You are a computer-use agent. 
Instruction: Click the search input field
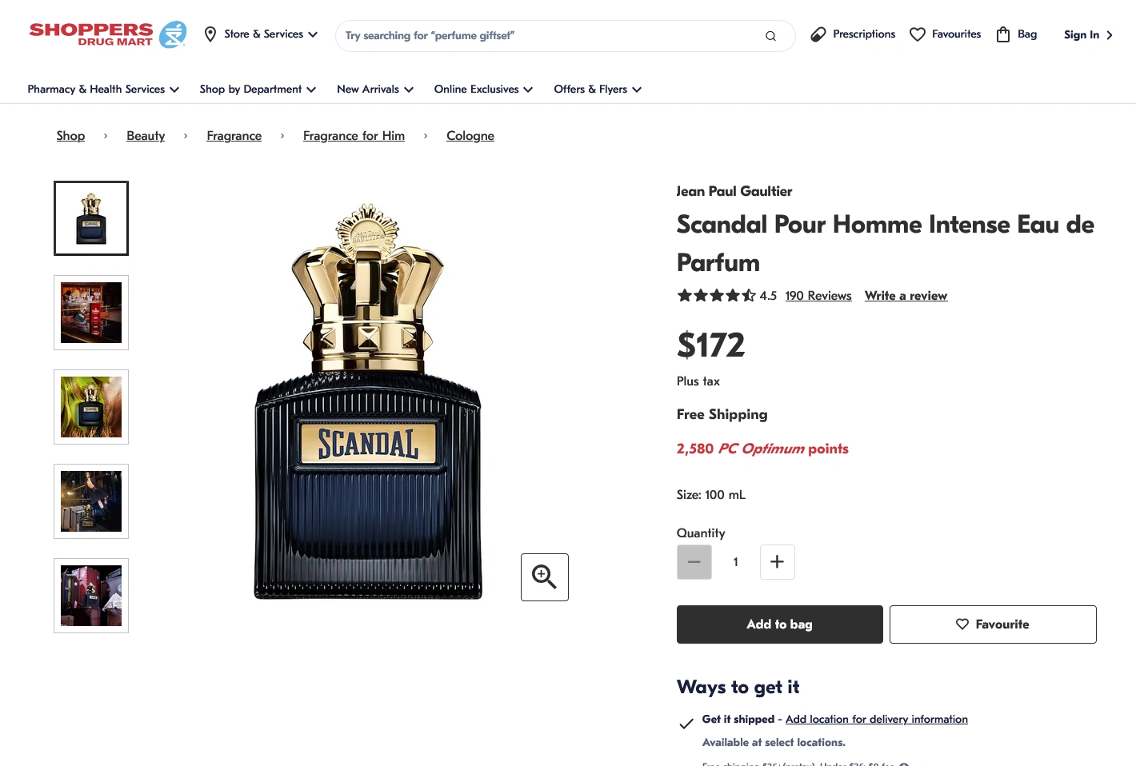click(x=552, y=36)
